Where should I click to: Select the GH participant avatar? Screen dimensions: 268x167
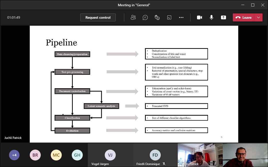pyautogui.click(x=77, y=155)
